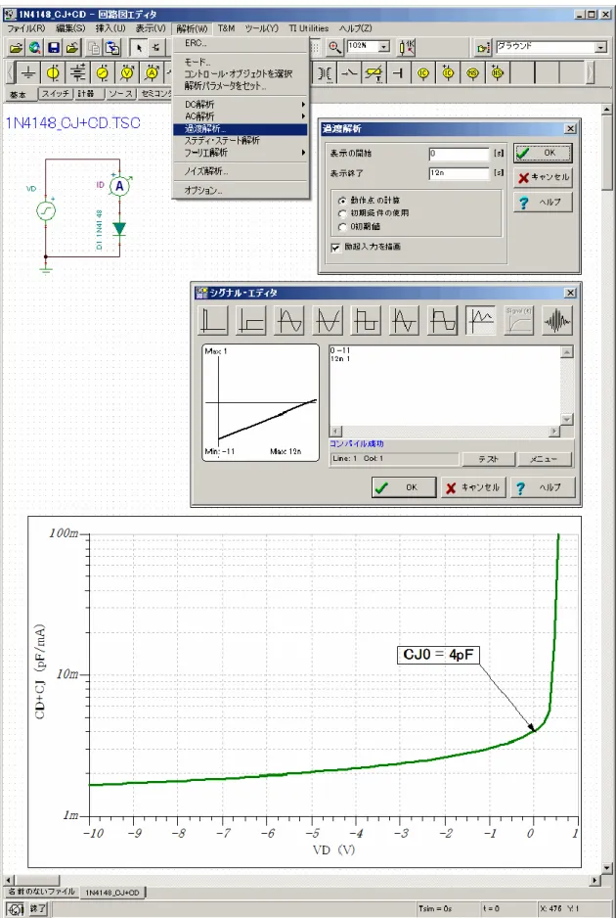
Task: Place a transformer component
Action: click(325, 73)
